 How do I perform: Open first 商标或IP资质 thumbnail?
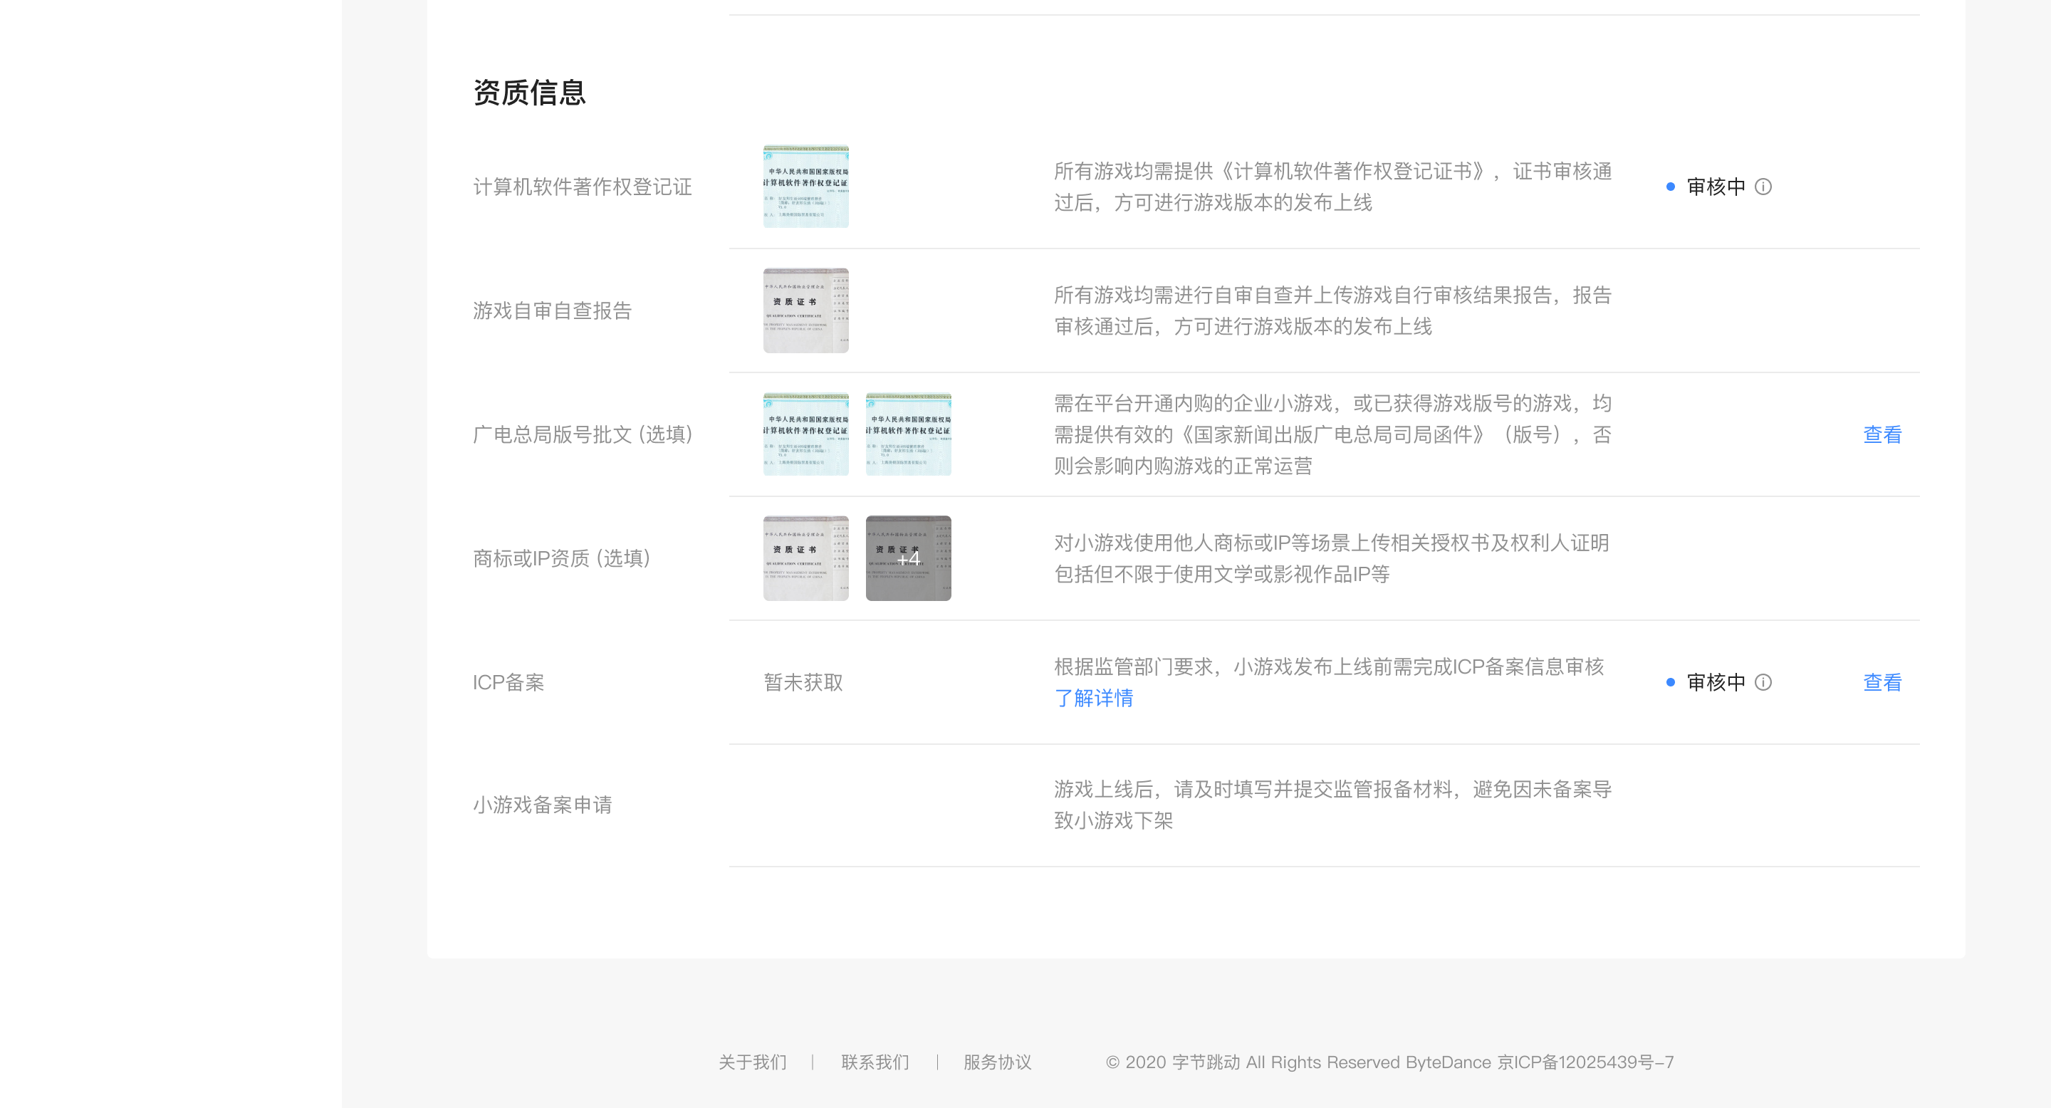[x=805, y=558]
